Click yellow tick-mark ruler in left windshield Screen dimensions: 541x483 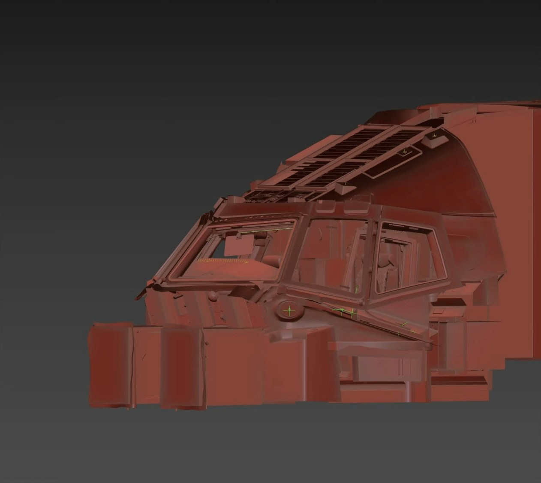click(224, 260)
